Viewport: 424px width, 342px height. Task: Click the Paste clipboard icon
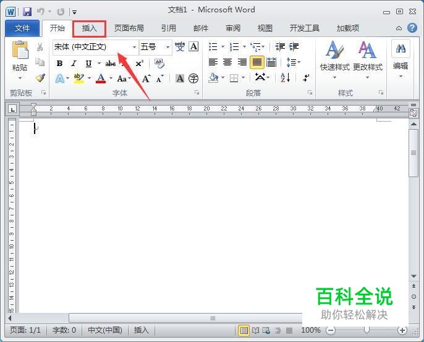tap(20, 49)
